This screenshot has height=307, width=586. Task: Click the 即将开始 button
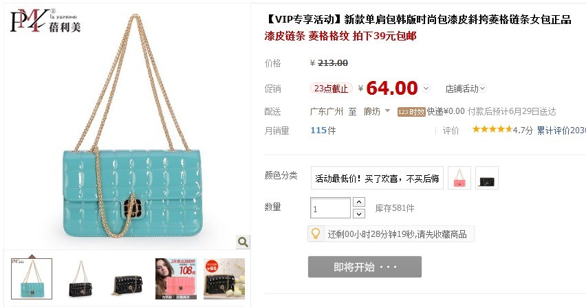365,266
